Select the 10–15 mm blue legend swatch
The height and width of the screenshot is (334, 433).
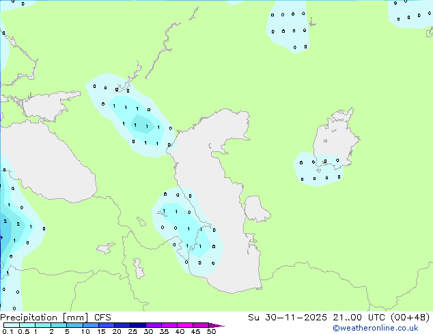91,325
